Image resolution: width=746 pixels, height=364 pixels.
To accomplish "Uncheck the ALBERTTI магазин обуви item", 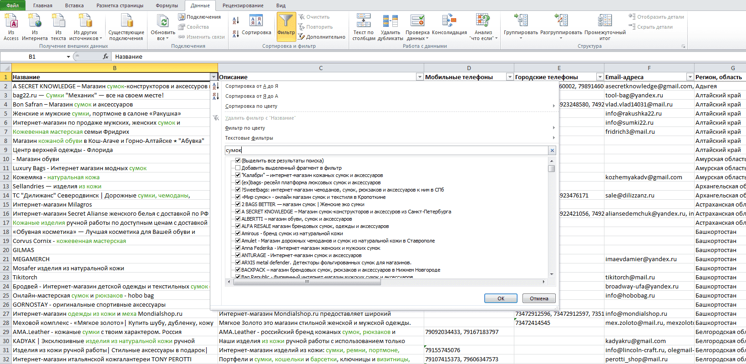I will [x=238, y=219].
